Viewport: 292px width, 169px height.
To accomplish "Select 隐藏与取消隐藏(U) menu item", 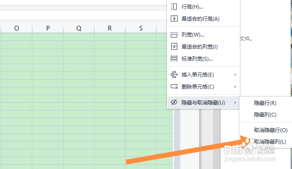I will coord(203,102).
